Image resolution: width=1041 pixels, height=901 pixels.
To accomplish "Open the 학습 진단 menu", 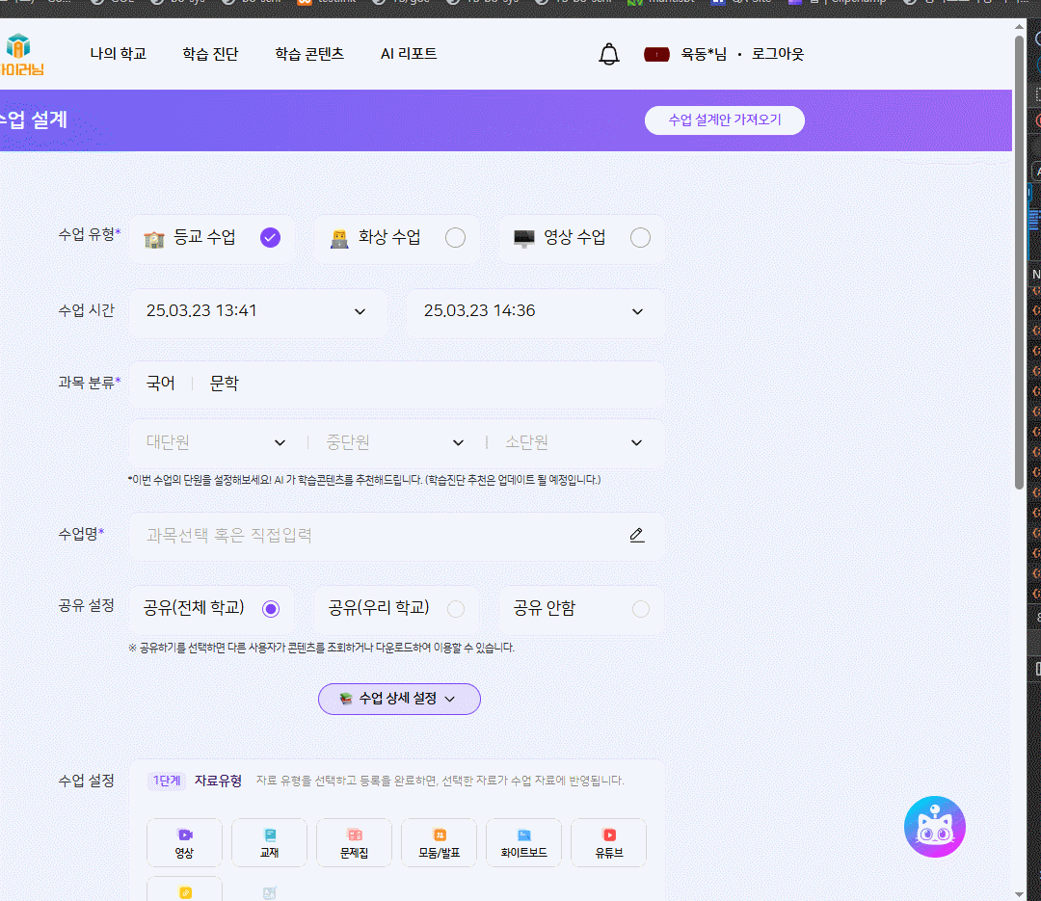I will pyautogui.click(x=210, y=54).
